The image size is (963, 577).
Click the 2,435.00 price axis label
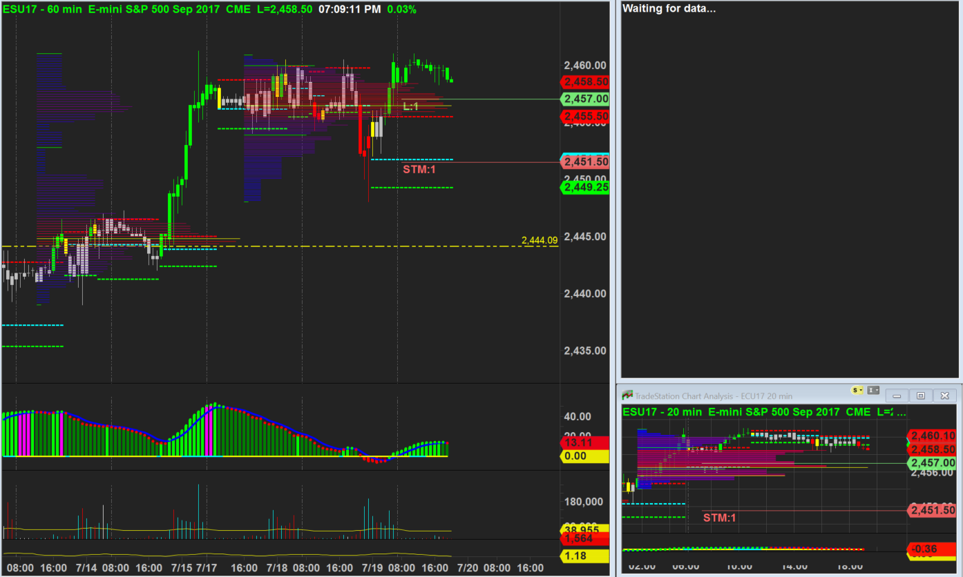pos(586,351)
